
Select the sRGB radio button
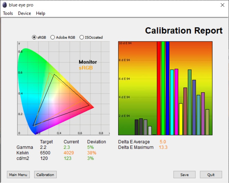click(x=34, y=37)
